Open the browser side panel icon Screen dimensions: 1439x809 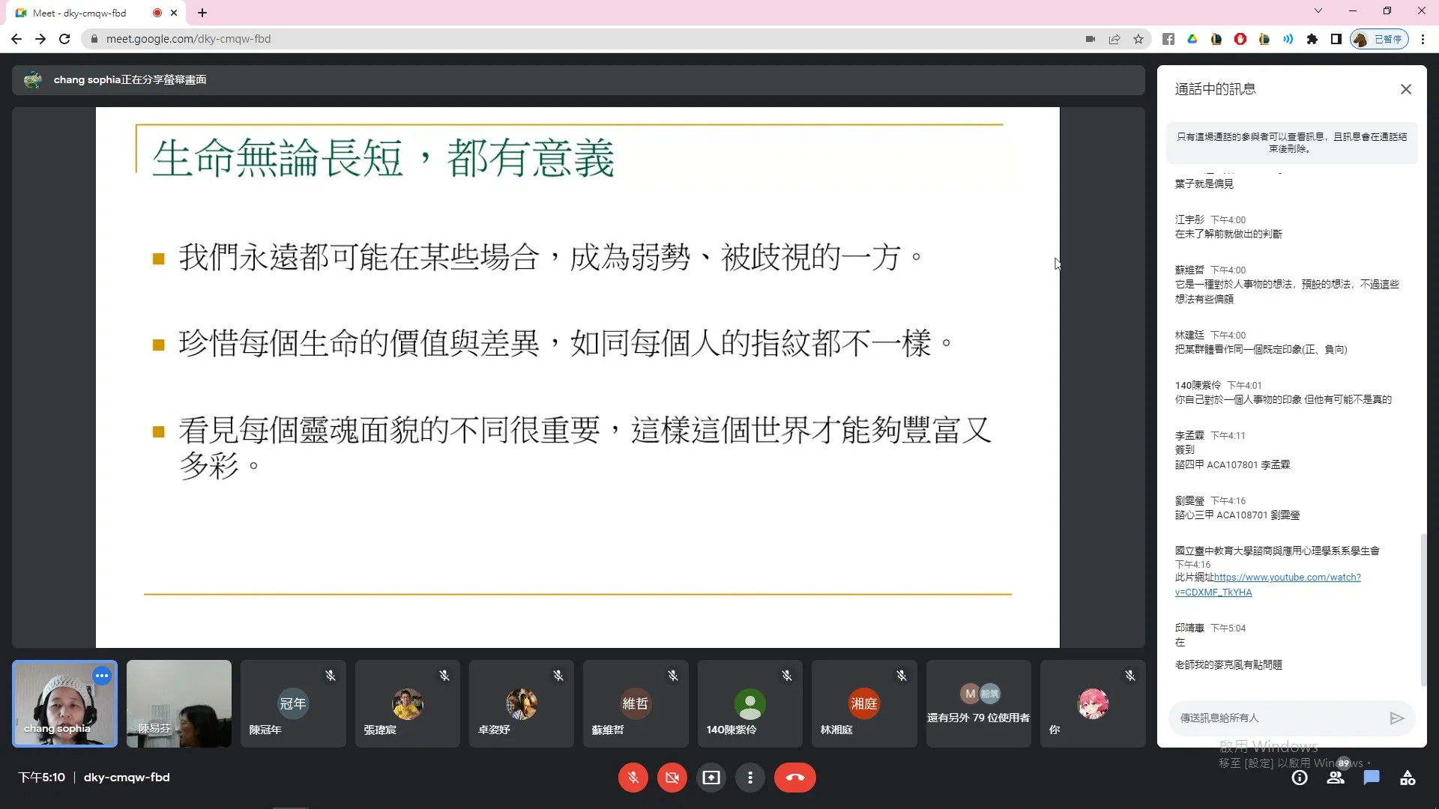point(1336,39)
